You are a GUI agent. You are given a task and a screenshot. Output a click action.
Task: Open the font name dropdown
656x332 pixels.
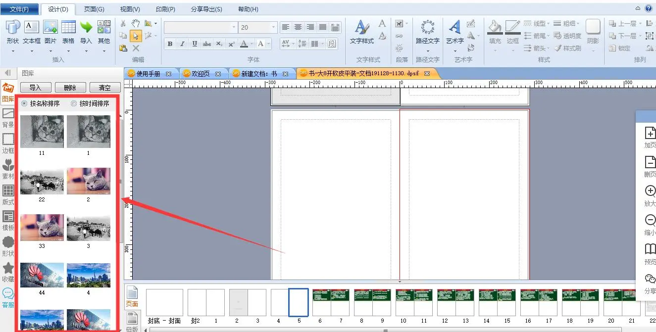234,27
